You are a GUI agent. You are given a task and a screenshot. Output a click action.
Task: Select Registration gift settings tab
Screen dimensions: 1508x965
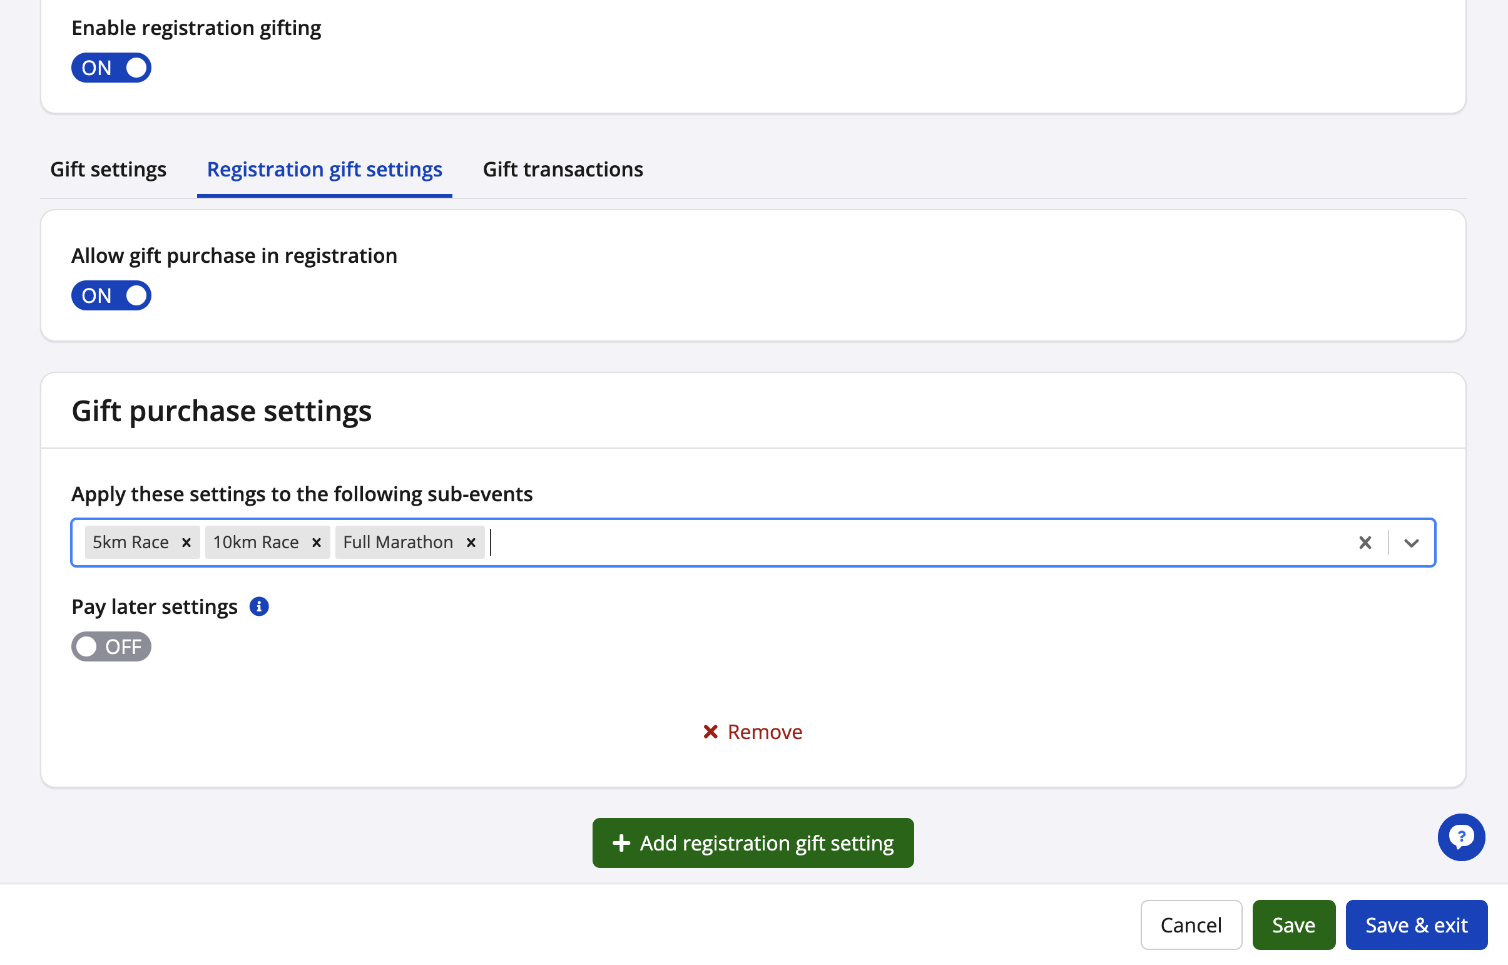click(325, 170)
